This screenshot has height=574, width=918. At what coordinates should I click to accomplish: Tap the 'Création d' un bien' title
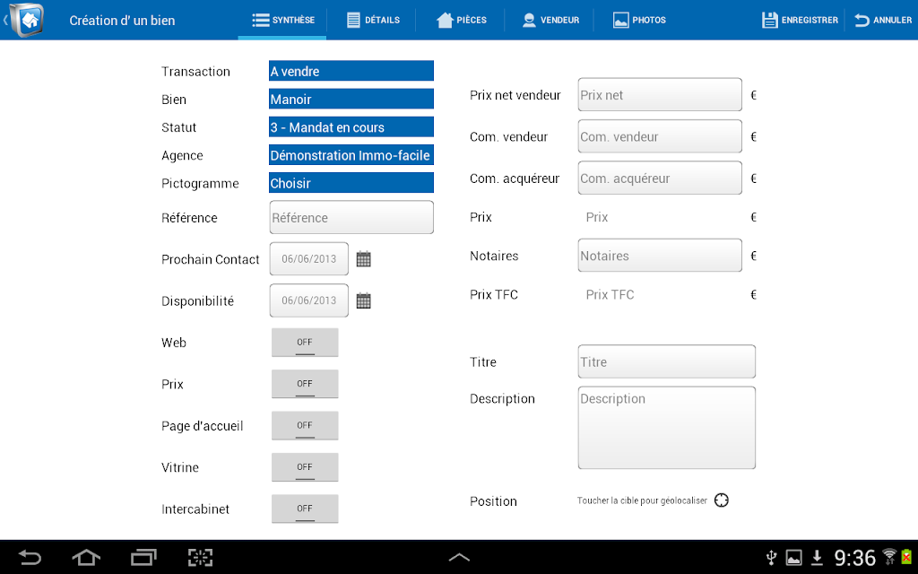point(122,21)
